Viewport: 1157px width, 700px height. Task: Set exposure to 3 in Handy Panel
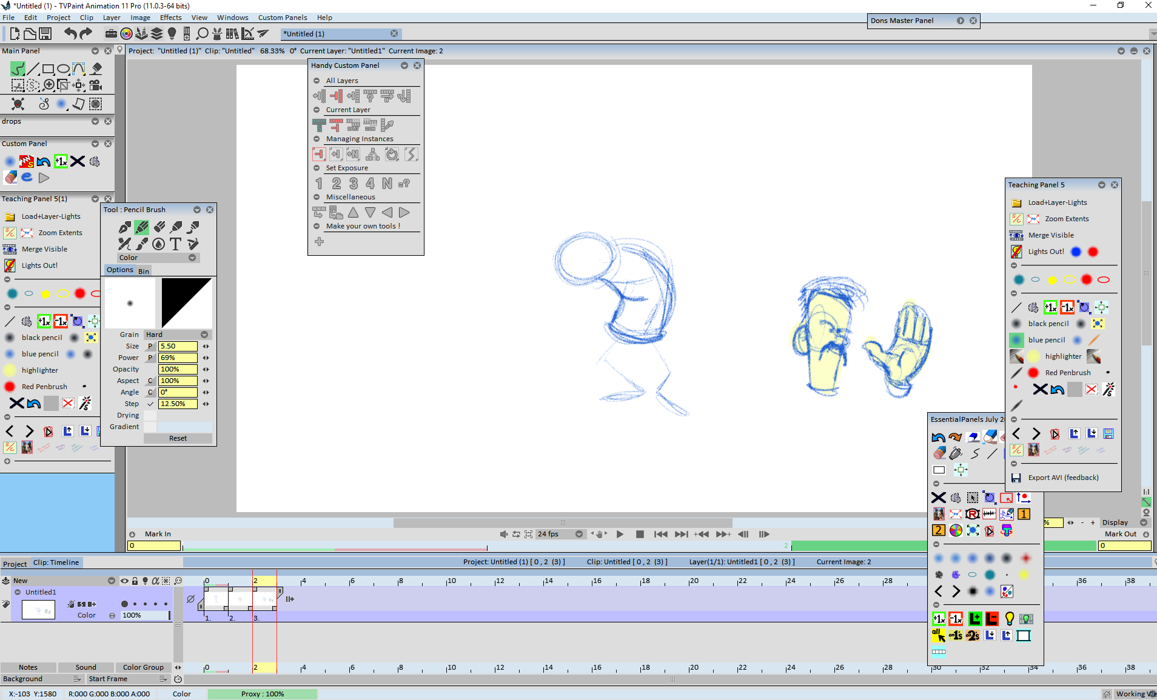(x=354, y=183)
